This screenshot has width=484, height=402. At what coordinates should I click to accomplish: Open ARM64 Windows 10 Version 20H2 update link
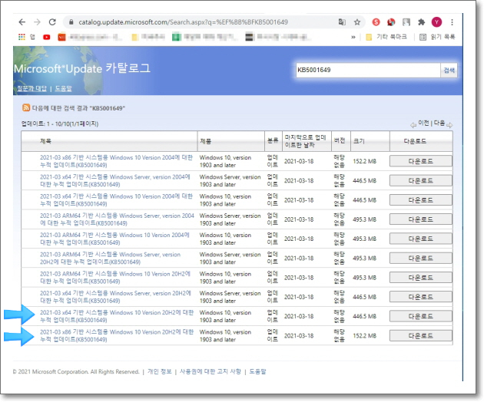coord(115,278)
